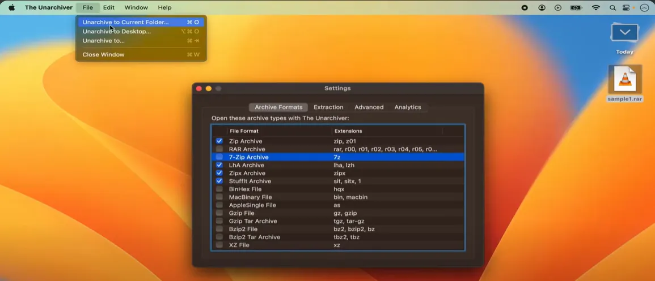Open the user account menu bar icon
Screen dimensions: 655x281
click(x=542, y=7)
